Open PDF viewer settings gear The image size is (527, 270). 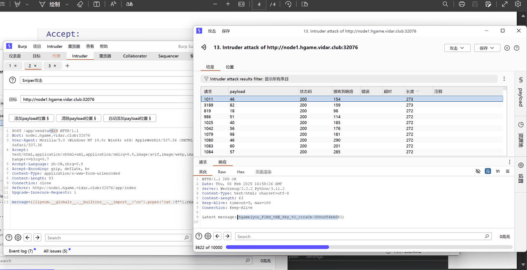pos(518,4)
